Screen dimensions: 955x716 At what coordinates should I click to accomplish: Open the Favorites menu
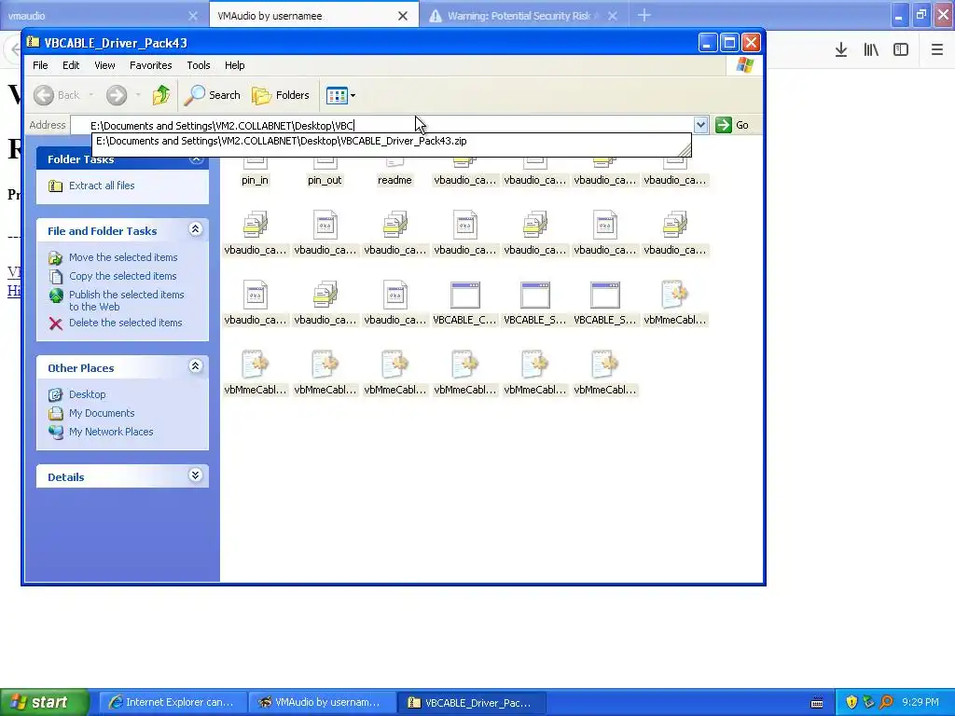[x=150, y=65]
